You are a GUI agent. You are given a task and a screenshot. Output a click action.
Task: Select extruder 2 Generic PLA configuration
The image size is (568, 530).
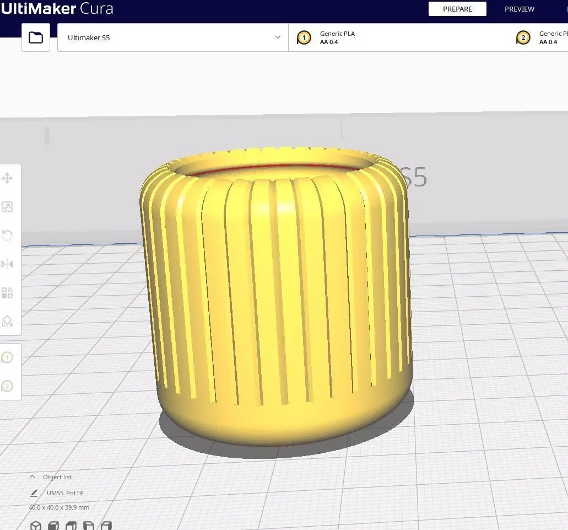click(x=542, y=38)
